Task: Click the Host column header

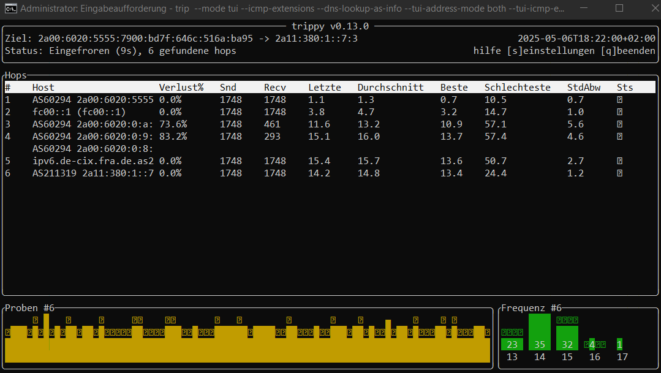Action: click(43, 87)
